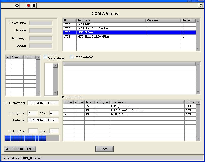Click the Corner column header
The width and height of the screenshot is (205, 162).
click(x=17, y=57)
